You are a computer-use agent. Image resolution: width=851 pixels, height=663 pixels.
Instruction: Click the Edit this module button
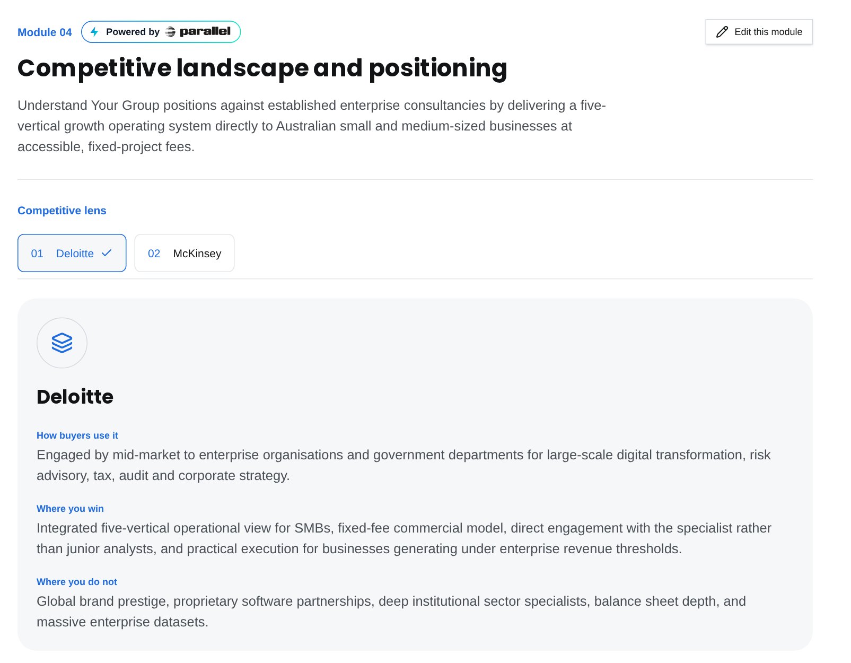pos(759,32)
